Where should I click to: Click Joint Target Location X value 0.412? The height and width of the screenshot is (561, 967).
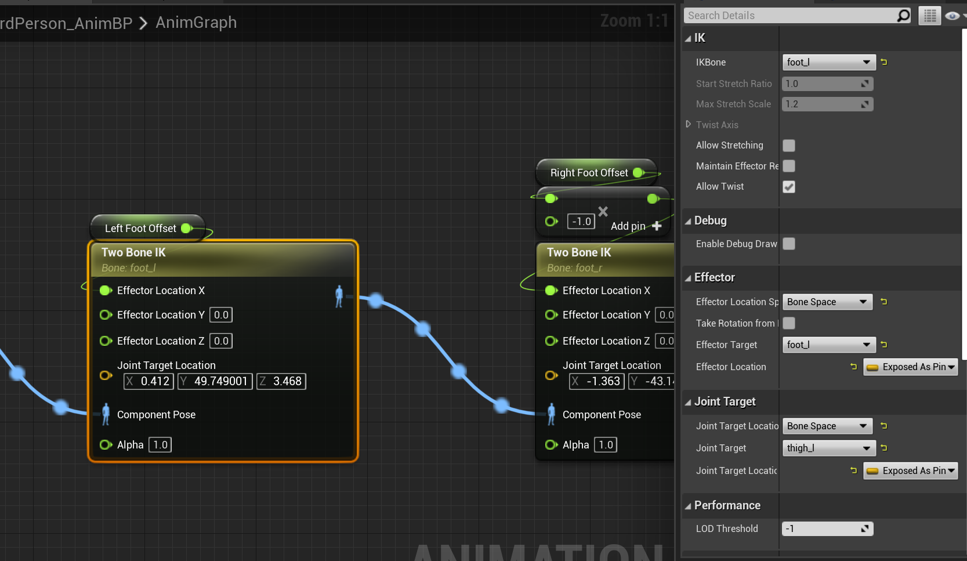149,381
